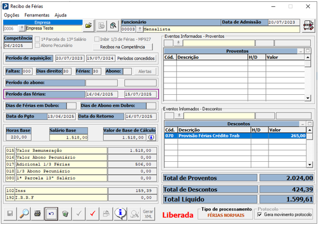Click Descontos scrollbar up arrow
Image resolution: width=319 pixels, height=226 pixels.
310,130
